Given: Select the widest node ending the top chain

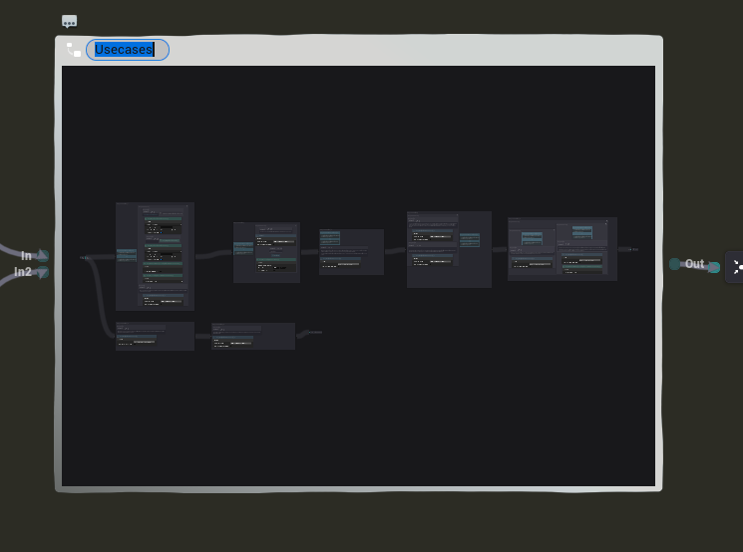Looking at the screenshot, I should point(561,248).
